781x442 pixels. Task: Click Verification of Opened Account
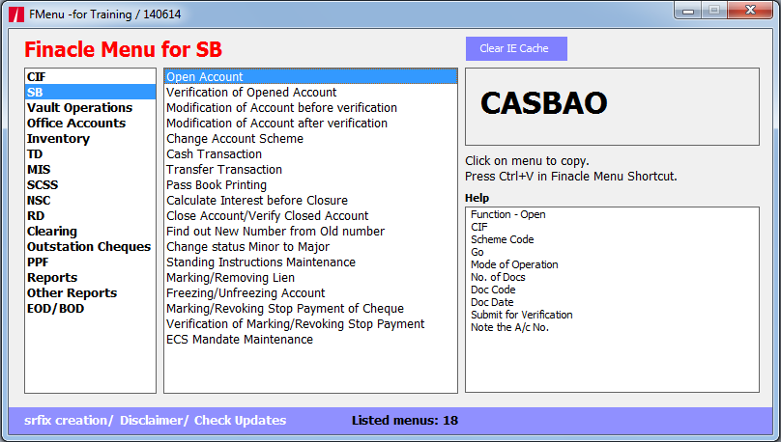coord(311,93)
